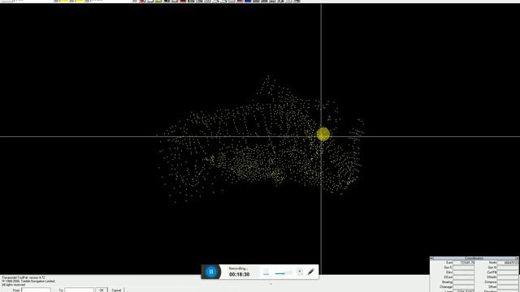Click the pen annotation icon in recorder
This screenshot has width=520, height=292.
[310, 273]
